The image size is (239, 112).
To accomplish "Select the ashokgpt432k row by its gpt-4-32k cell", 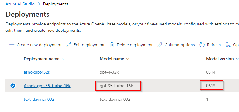I will coord(109,72).
